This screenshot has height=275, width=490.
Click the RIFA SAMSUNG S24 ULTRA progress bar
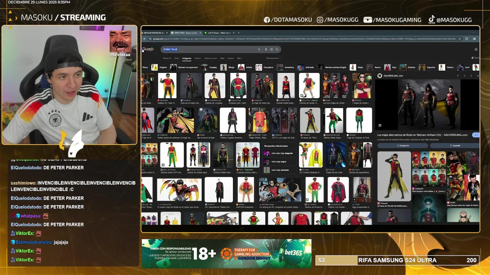(x=397, y=260)
